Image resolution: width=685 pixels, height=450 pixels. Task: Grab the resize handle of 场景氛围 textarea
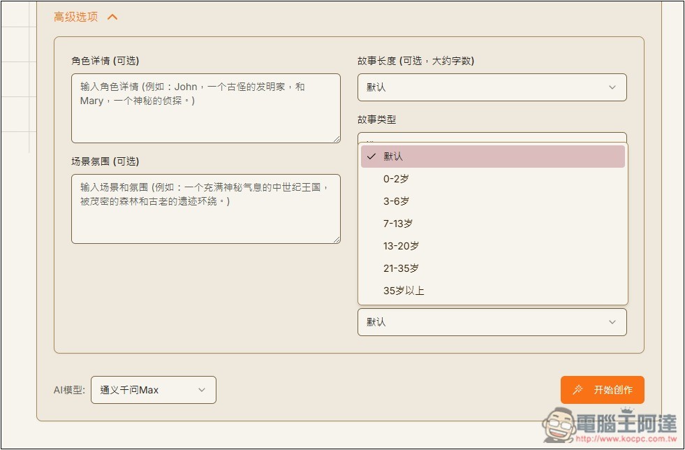(337, 240)
